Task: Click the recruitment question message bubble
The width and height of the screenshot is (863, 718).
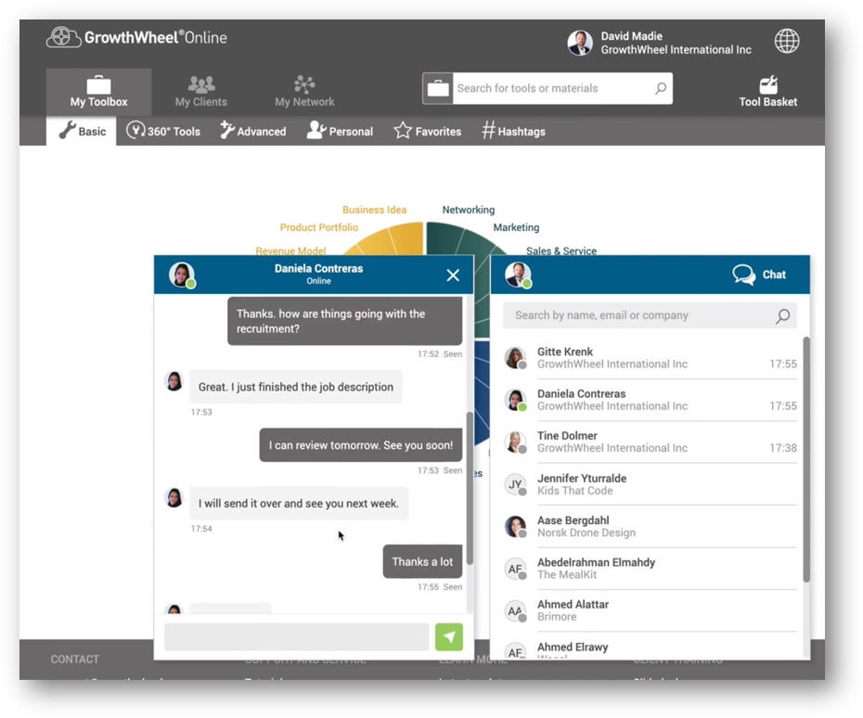Action: [344, 321]
